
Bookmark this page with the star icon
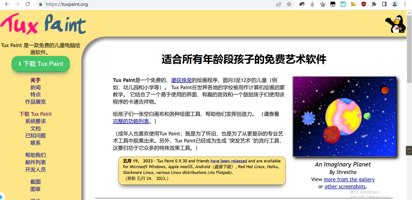(x=289, y=4)
